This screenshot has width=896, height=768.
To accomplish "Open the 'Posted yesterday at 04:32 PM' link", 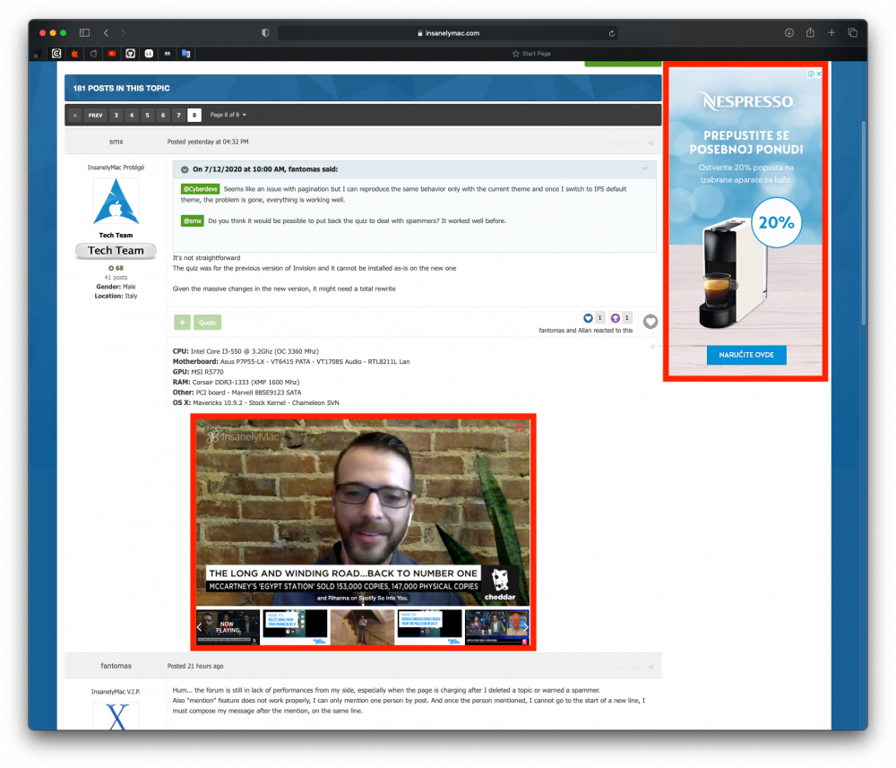I will coord(208,142).
